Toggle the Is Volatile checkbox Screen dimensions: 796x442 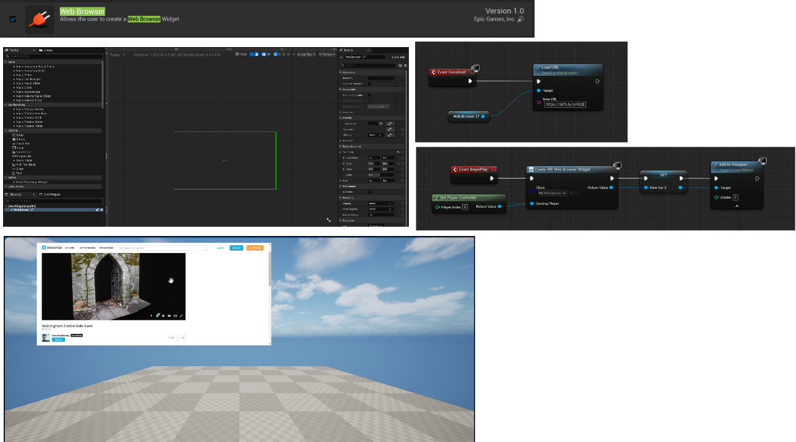369,192
